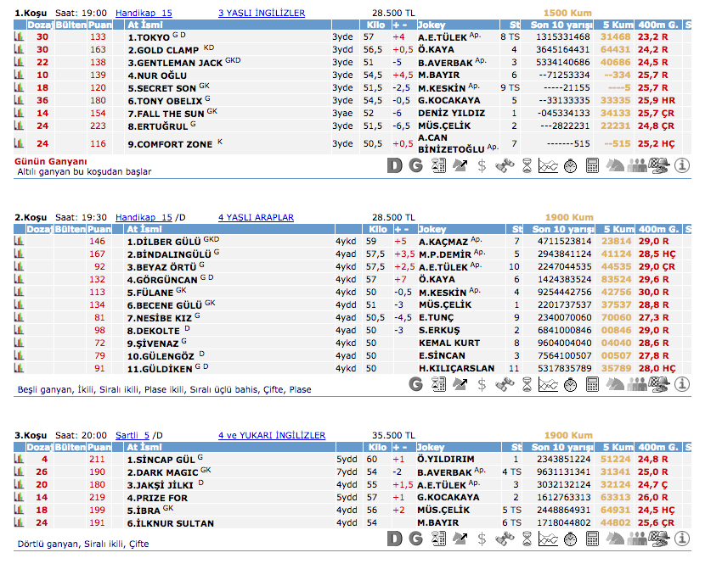Image resolution: width=722 pixels, height=575 pixels.
Task: Open the line chart icon for race 2
Action: pos(549,384)
